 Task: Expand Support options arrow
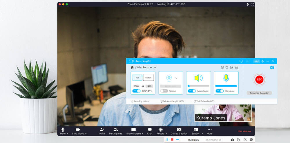tap(202, 133)
